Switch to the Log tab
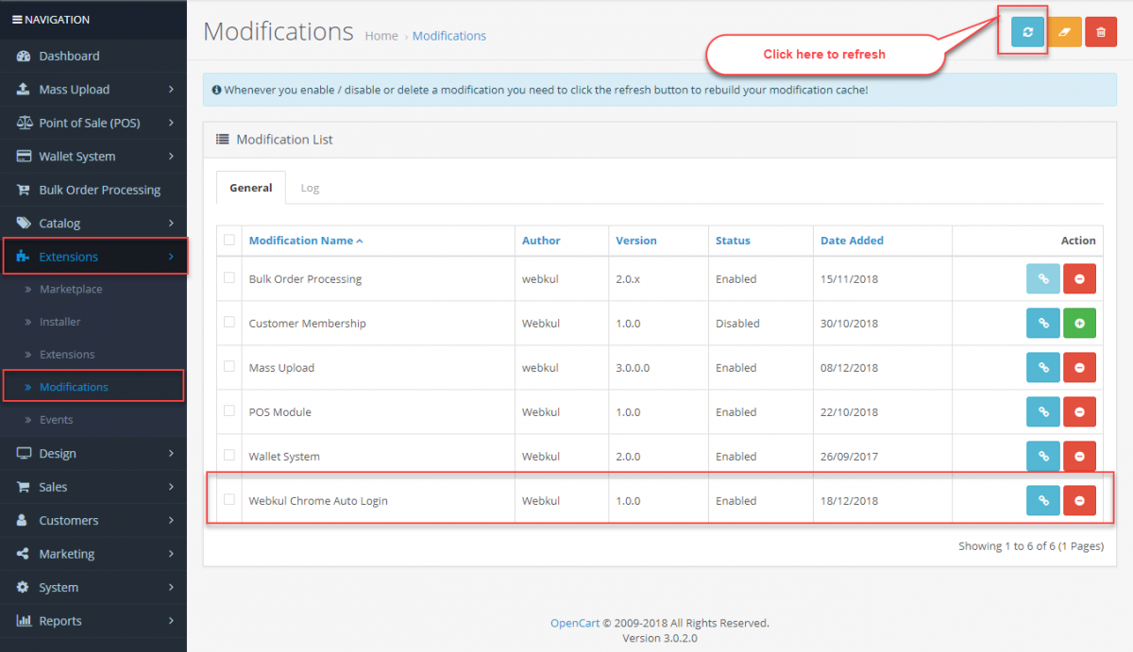This screenshot has width=1133, height=652. point(310,188)
